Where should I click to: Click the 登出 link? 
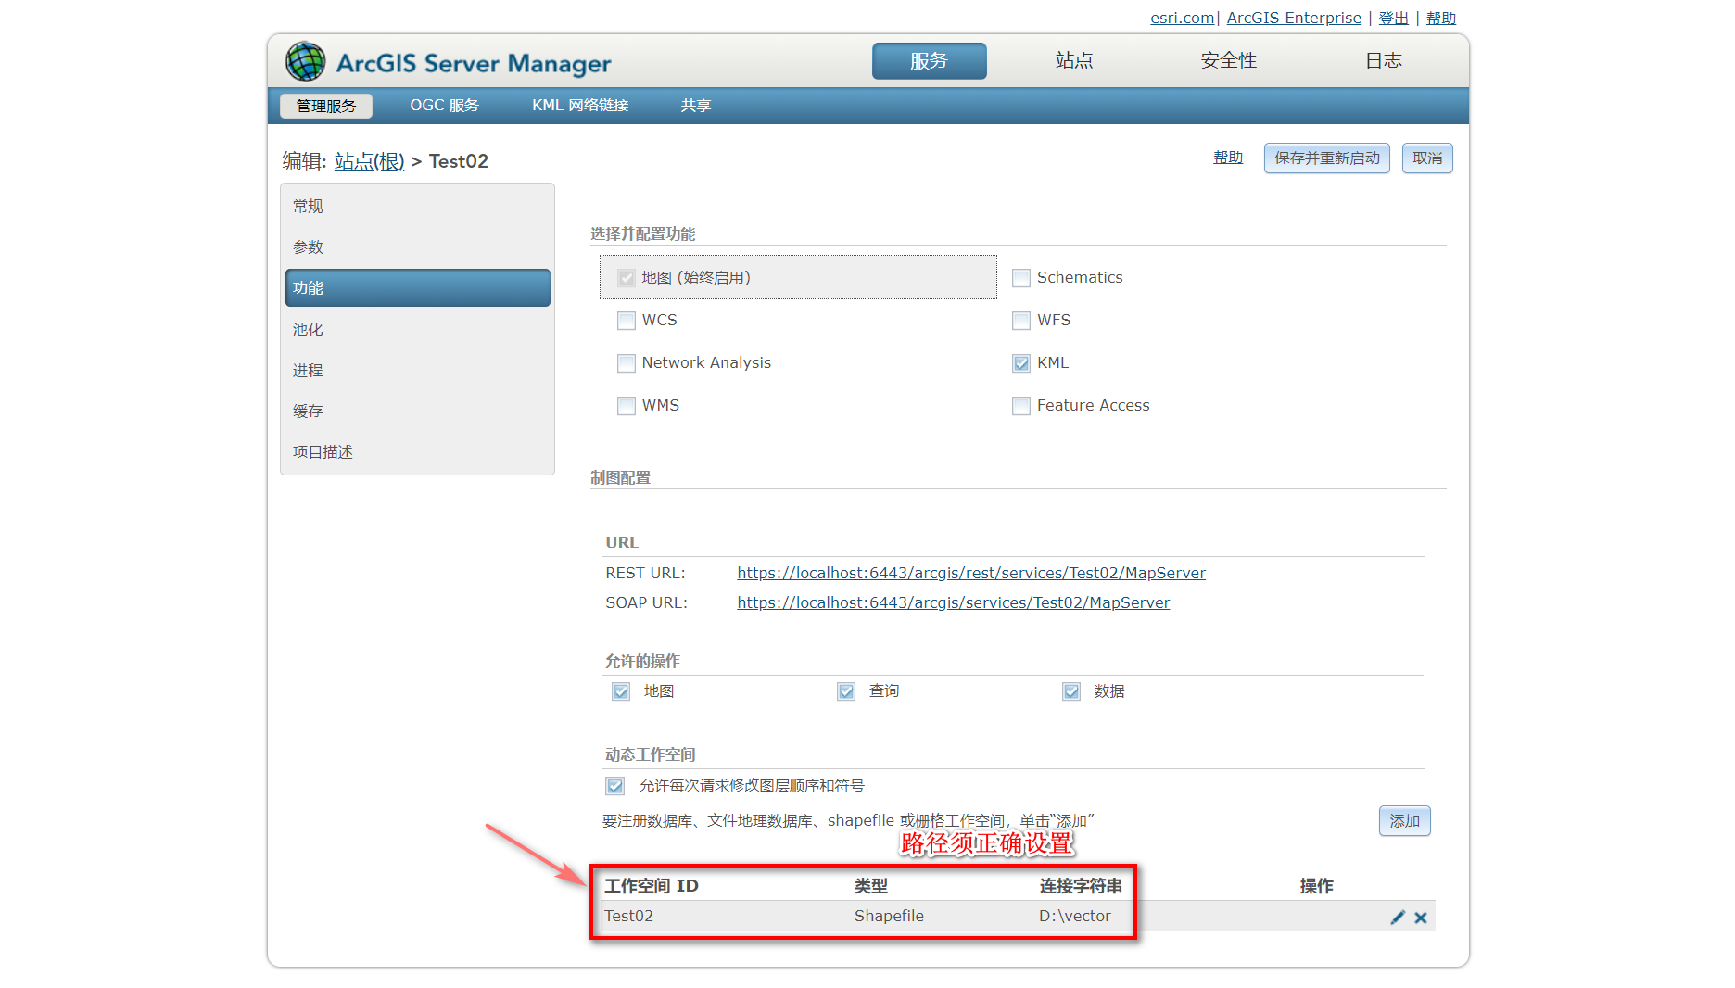1393,18
